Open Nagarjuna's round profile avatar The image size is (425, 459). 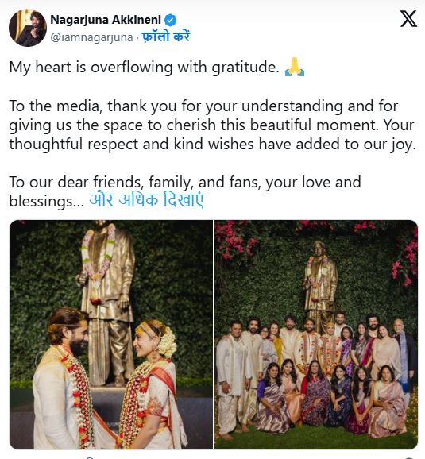[28, 28]
